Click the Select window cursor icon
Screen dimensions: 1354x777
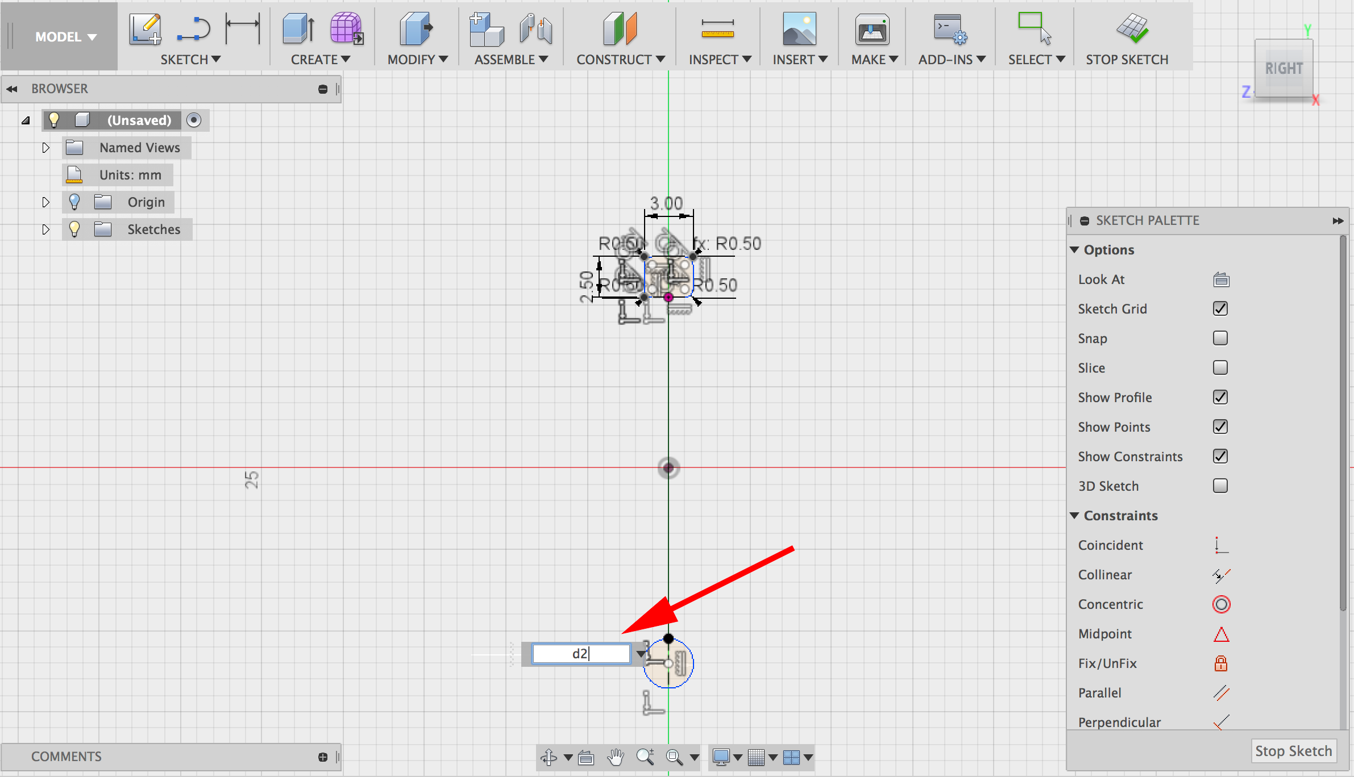click(x=1035, y=28)
